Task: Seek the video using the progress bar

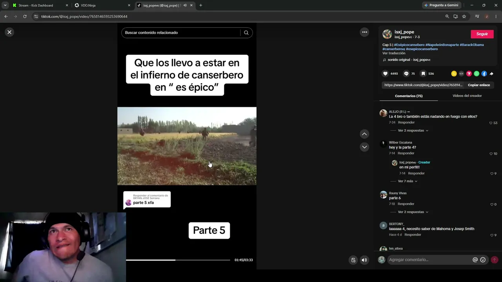Action: [178, 260]
